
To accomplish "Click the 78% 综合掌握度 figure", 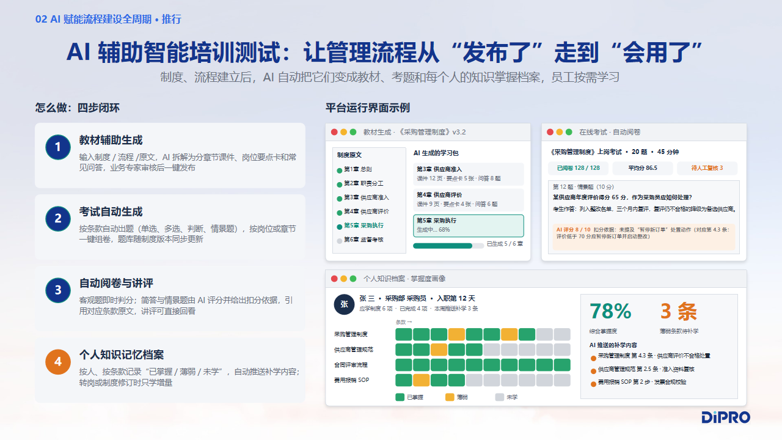I will tap(610, 312).
